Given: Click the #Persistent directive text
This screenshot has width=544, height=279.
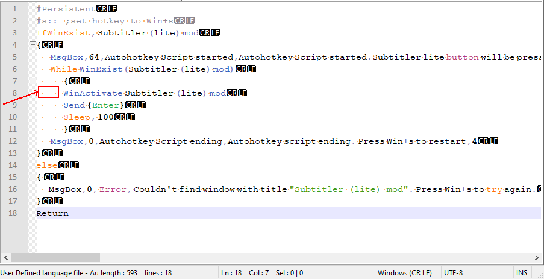Looking at the screenshot, I should tap(66, 9).
